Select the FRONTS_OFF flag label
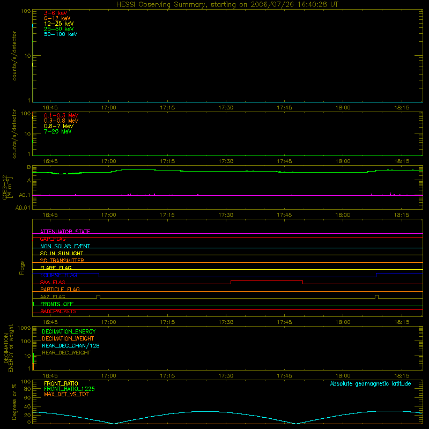This screenshot has height=429, width=429. [57, 304]
